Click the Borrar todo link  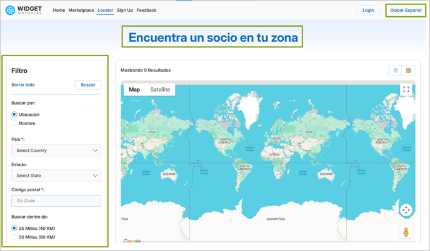(23, 85)
